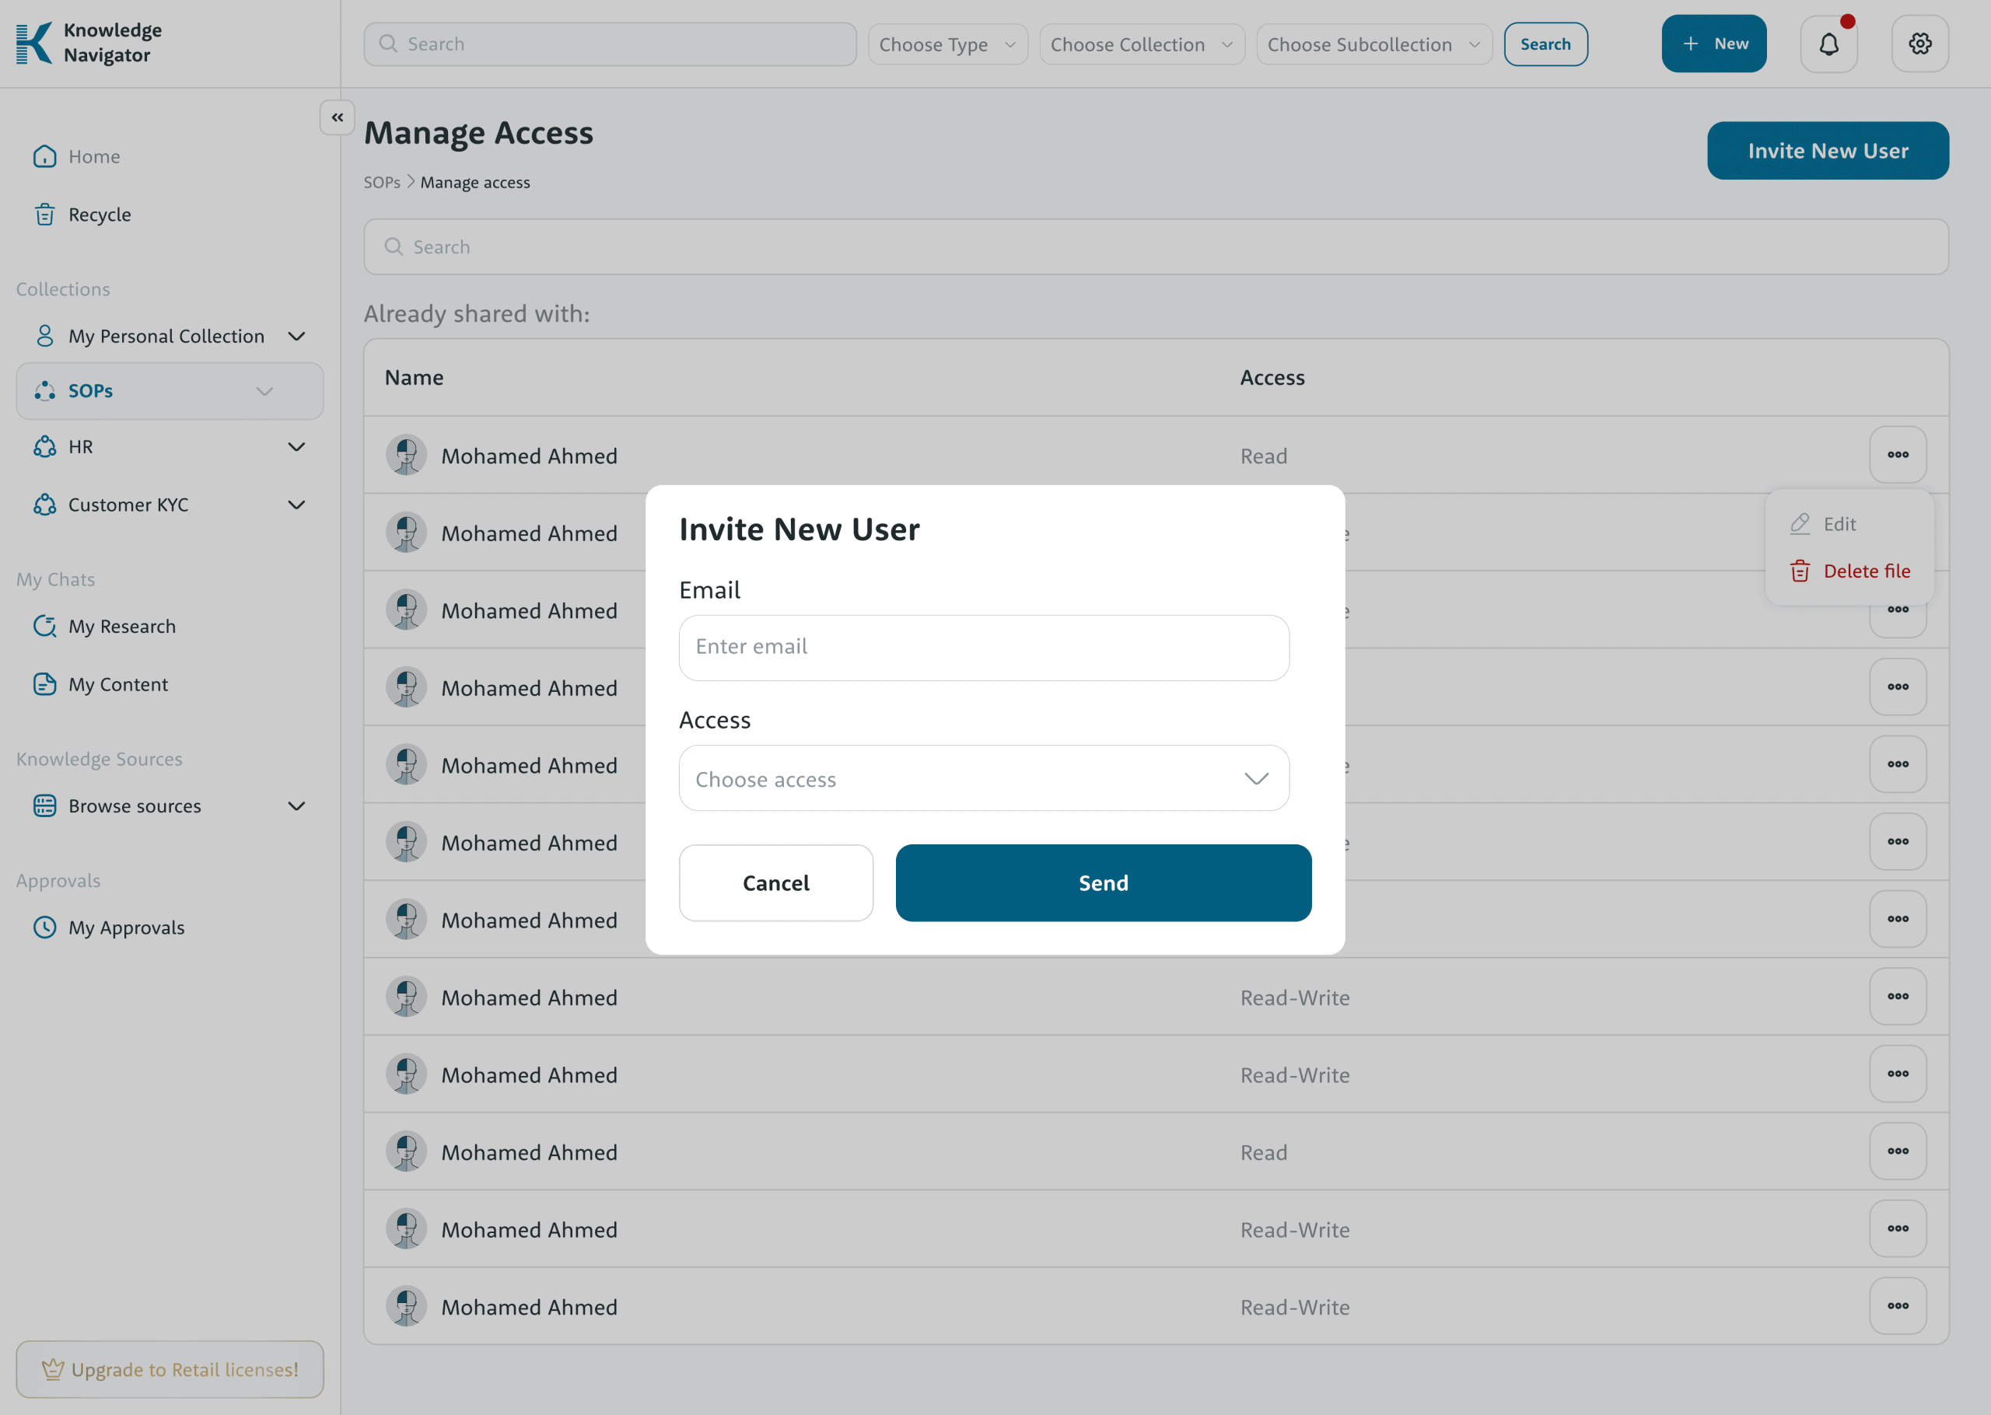Click Upgrade to Retail licenses button
Viewport: 1991px width, 1415px height.
tap(170, 1369)
